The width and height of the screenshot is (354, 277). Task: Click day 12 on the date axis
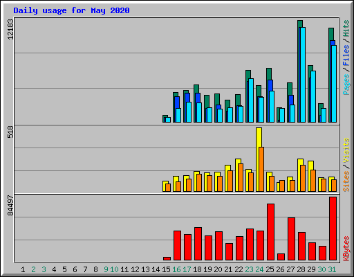point(135,269)
